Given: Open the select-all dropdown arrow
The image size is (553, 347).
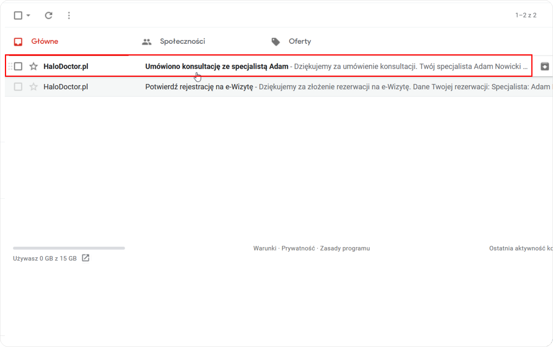Looking at the screenshot, I should pyautogui.click(x=28, y=15).
